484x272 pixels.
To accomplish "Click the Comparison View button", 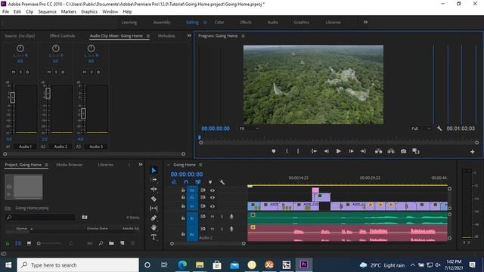I will (x=416, y=151).
